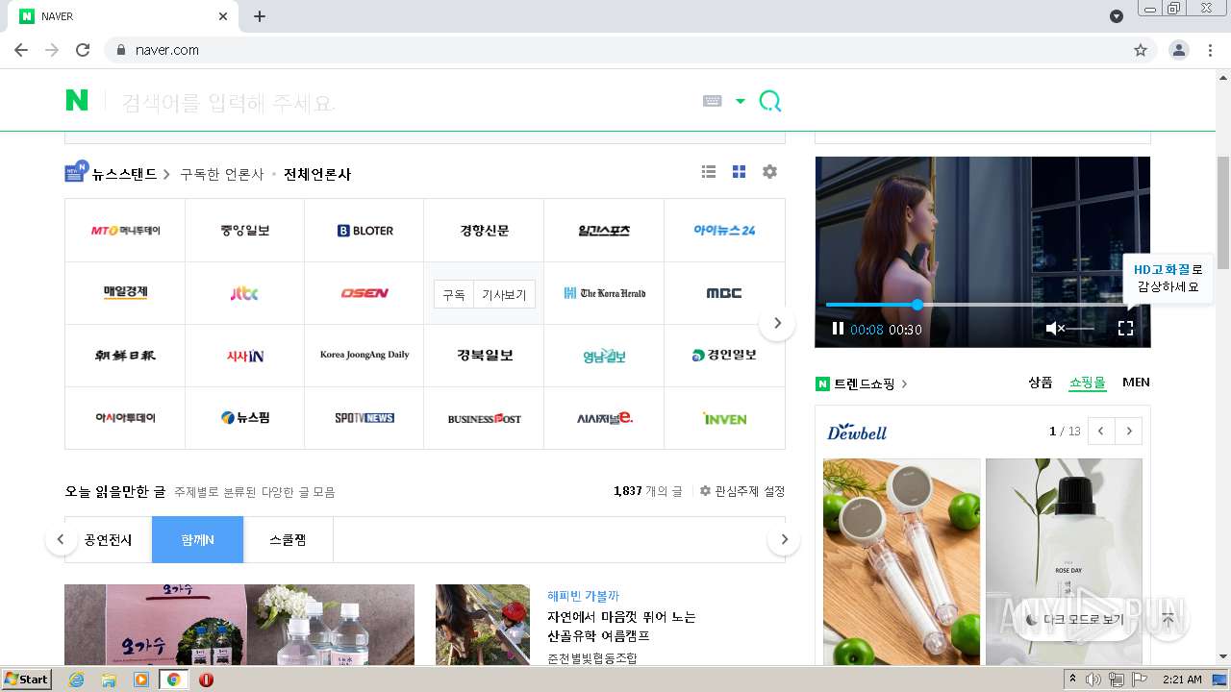Image resolution: width=1231 pixels, height=692 pixels.
Task: Bookmark this page with star icon
Action: pyautogui.click(x=1141, y=50)
